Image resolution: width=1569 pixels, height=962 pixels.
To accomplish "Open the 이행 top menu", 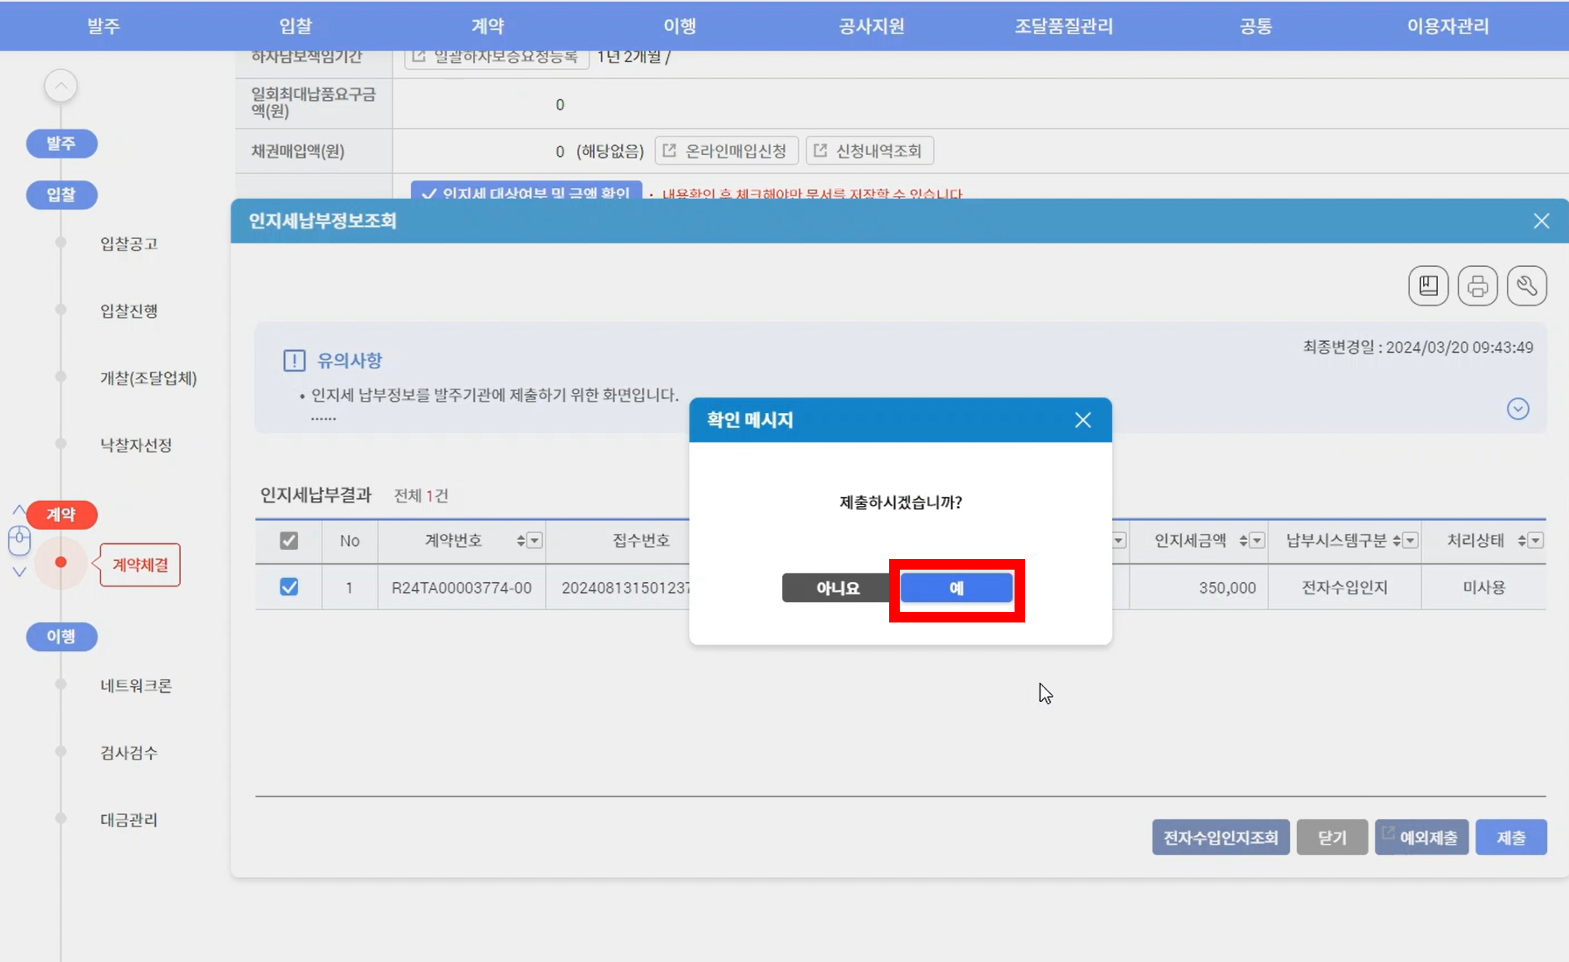I will click(679, 26).
